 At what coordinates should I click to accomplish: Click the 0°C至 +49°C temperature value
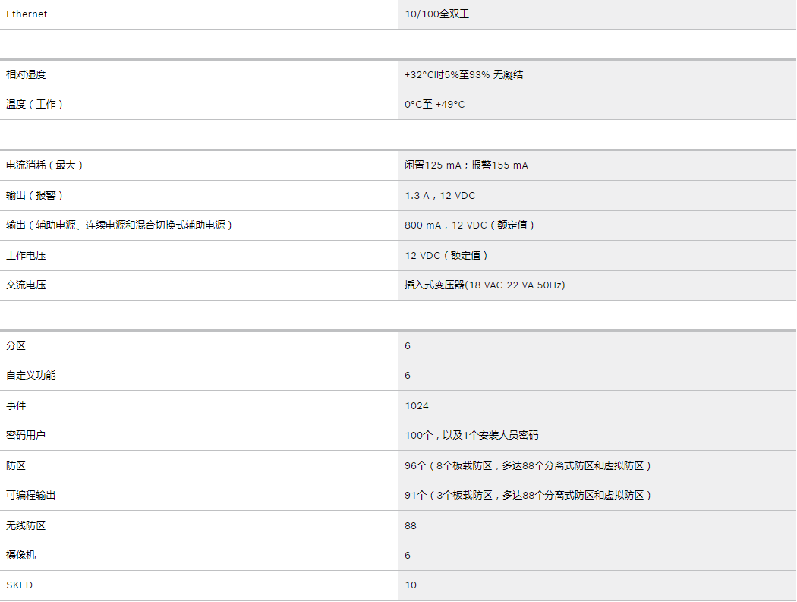(x=434, y=105)
